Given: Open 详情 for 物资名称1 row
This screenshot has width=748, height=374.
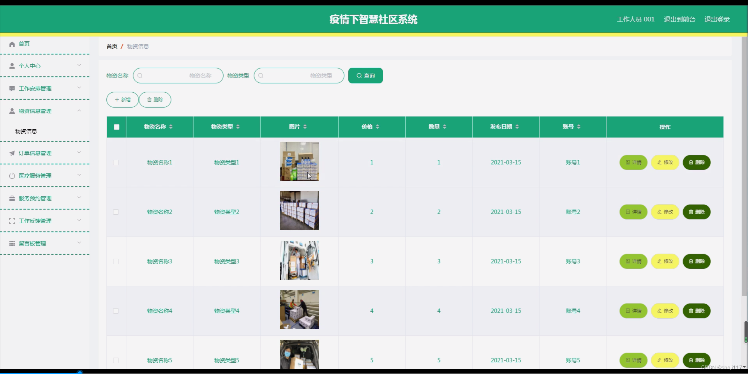Looking at the screenshot, I should [x=633, y=162].
